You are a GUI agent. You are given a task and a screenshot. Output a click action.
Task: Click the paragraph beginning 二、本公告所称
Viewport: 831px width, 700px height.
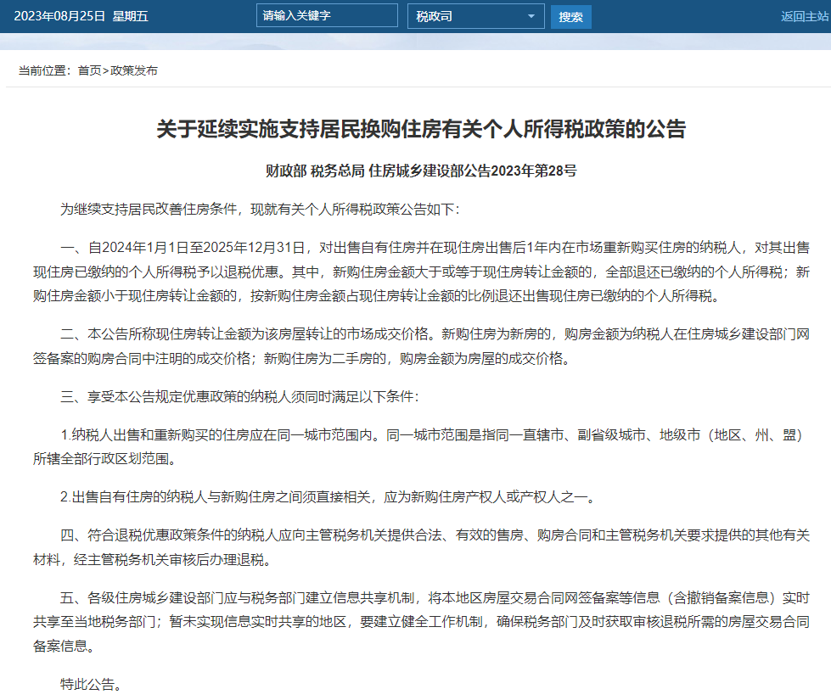tap(421, 346)
